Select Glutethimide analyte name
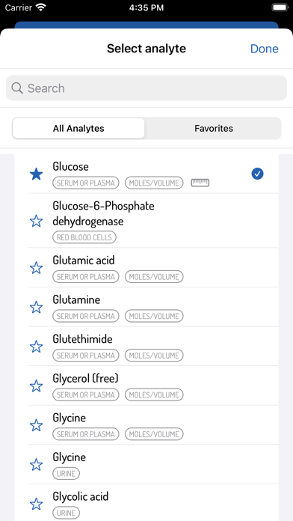The height and width of the screenshot is (521, 293). coord(83,339)
